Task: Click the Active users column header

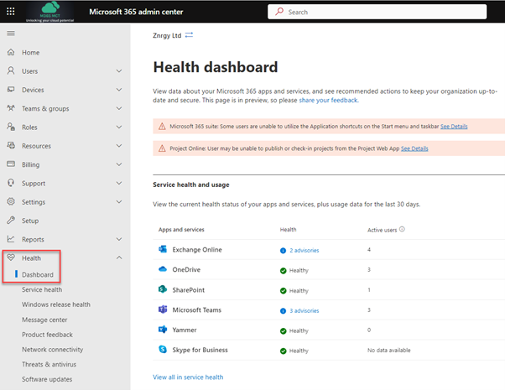Action: (x=382, y=230)
